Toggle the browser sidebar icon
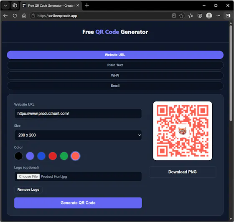The image size is (234, 222). tap(228, 15)
